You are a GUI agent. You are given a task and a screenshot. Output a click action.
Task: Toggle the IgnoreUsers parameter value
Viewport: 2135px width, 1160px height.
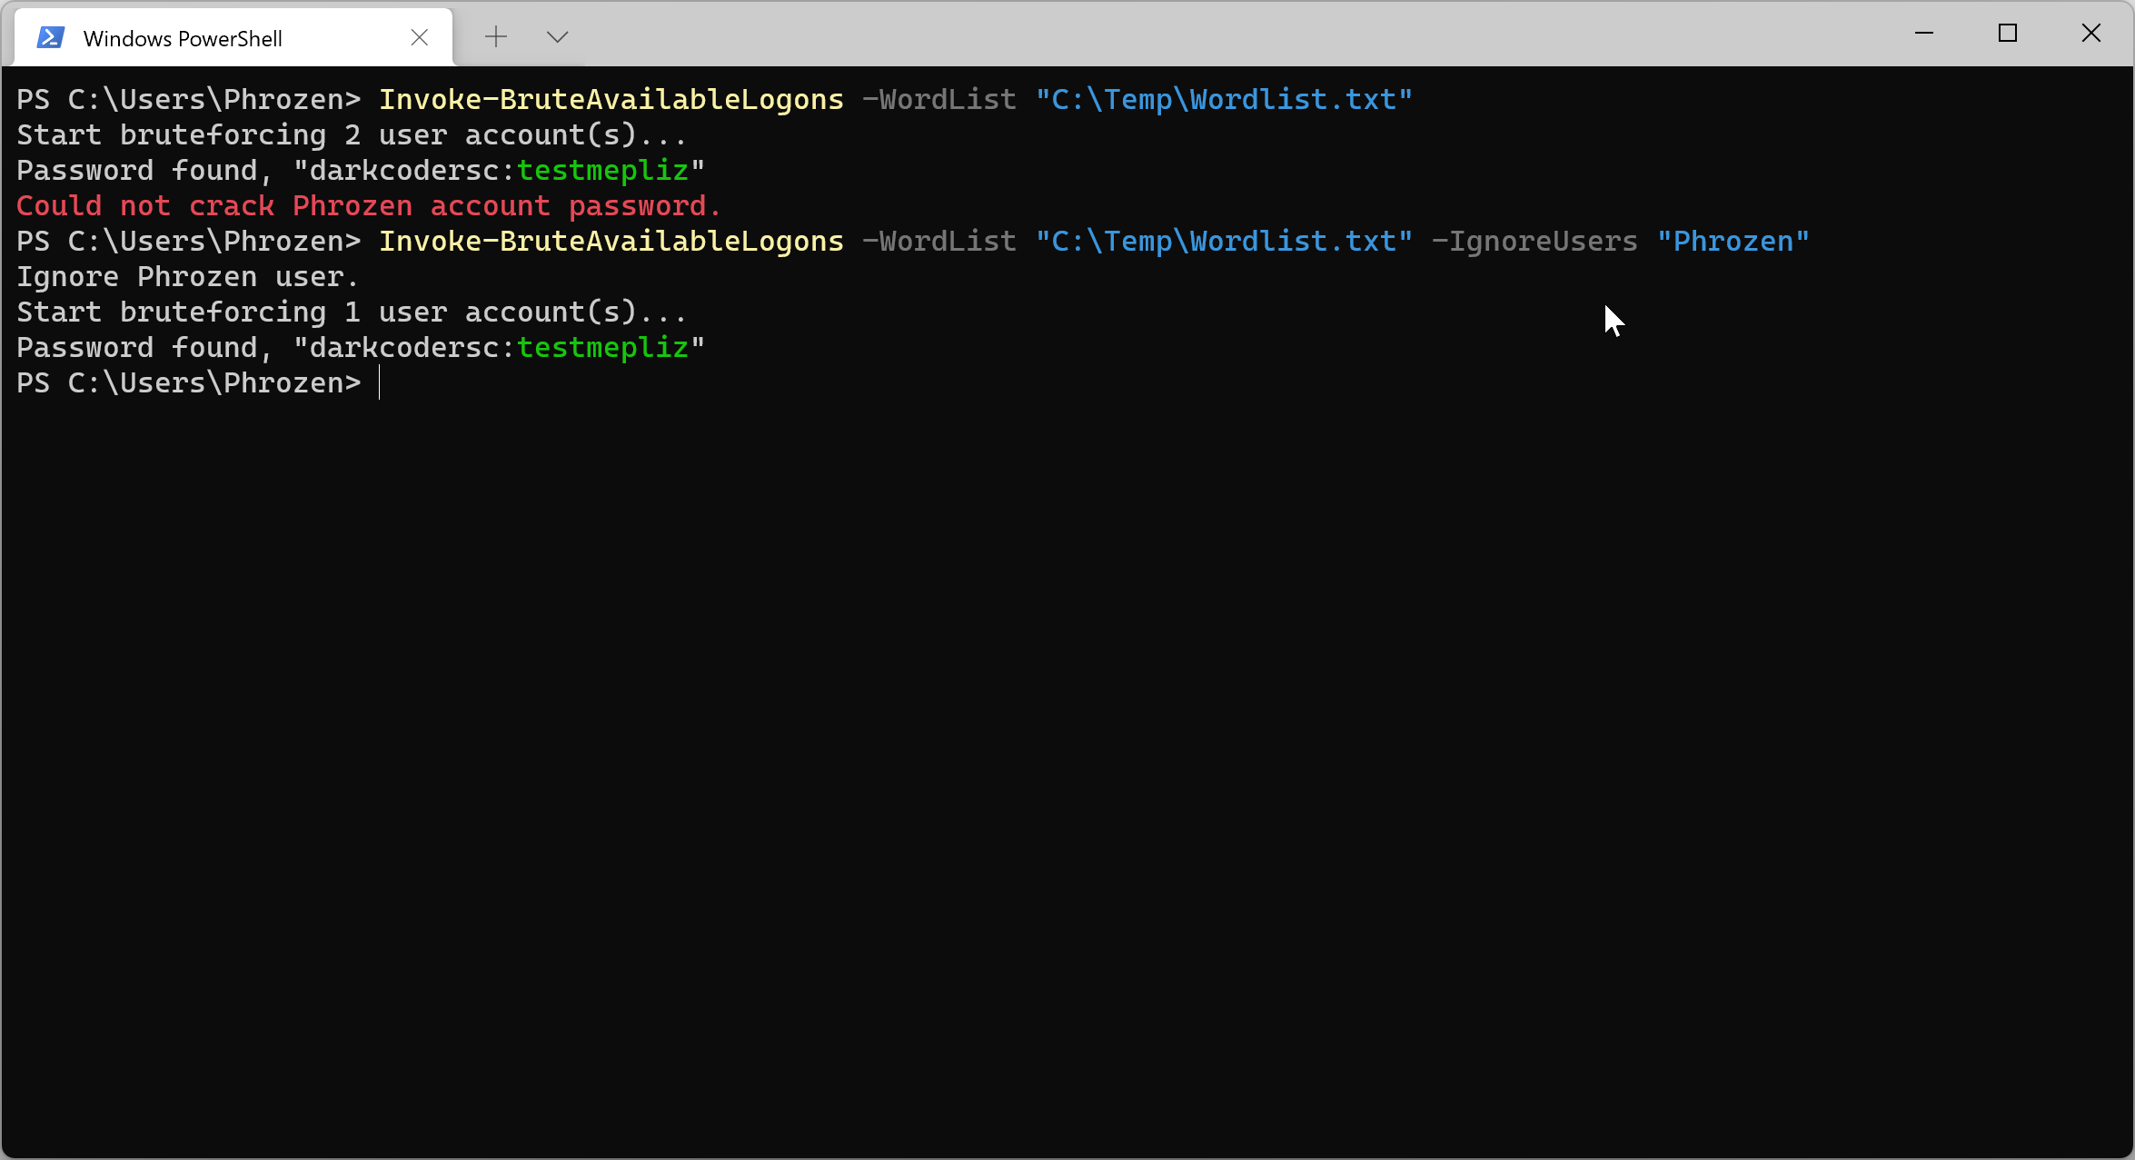point(1733,239)
